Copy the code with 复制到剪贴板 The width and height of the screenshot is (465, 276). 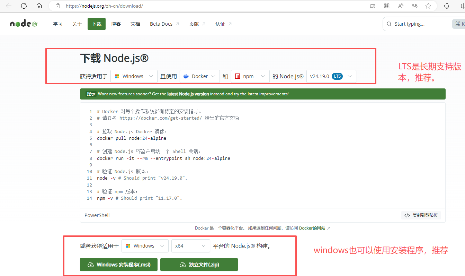click(421, 215)
